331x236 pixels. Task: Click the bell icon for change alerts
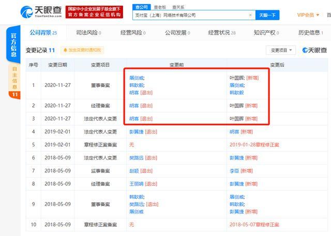pos(65,50)
